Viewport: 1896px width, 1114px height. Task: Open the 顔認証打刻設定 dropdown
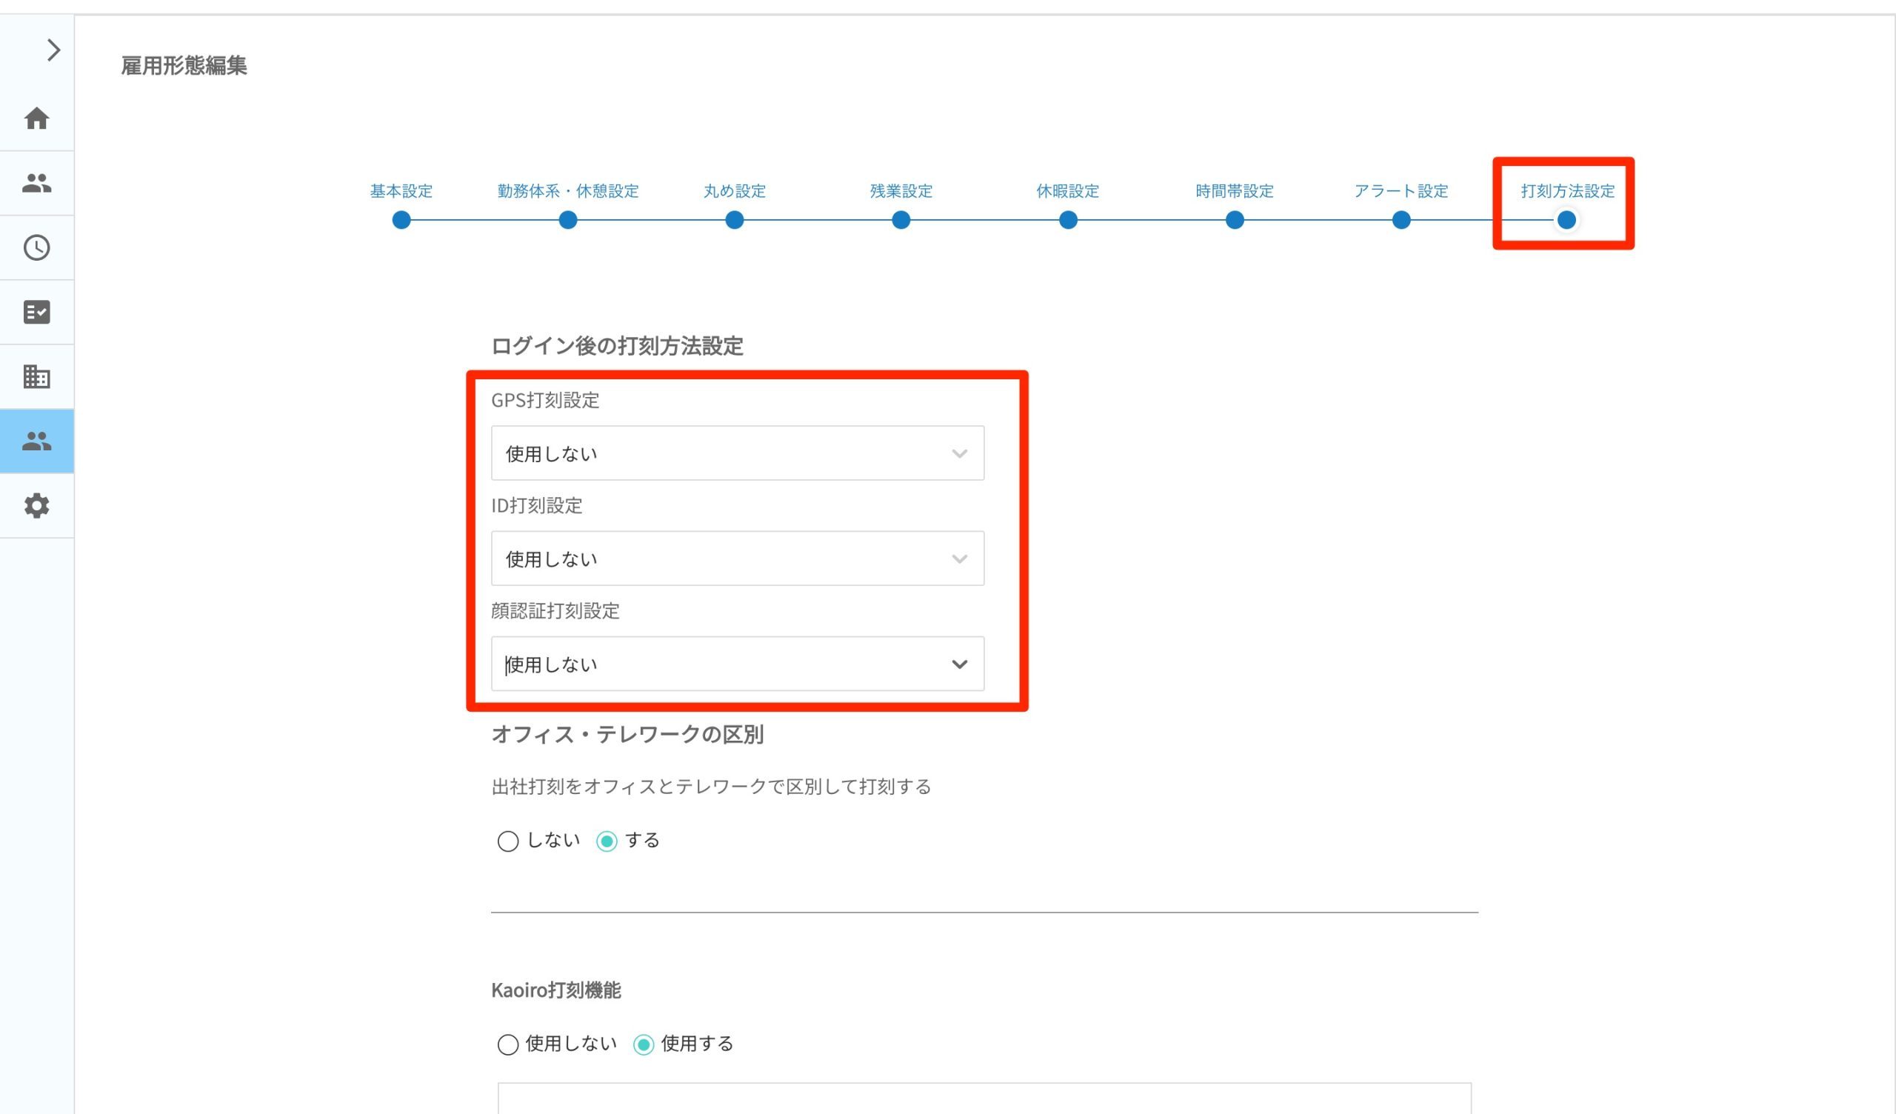(x=738, y=664)
